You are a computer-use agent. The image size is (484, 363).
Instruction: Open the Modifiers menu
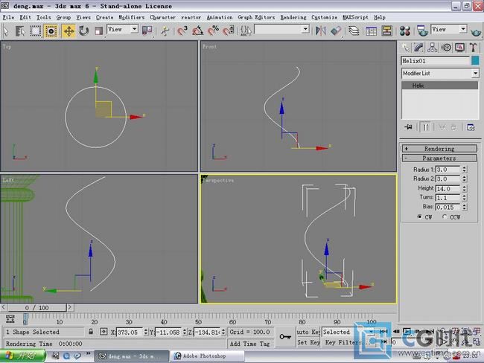(132, 17)
